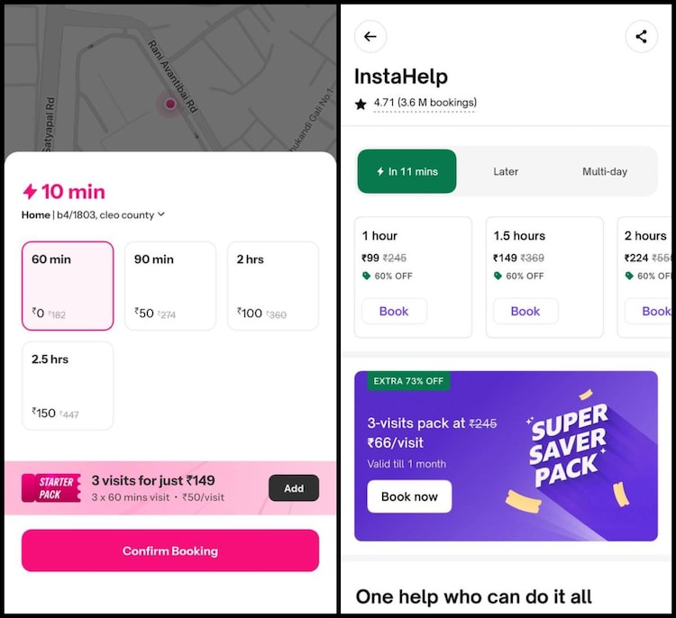Choose the 2.5 hrs duration option

pos(68,386)
